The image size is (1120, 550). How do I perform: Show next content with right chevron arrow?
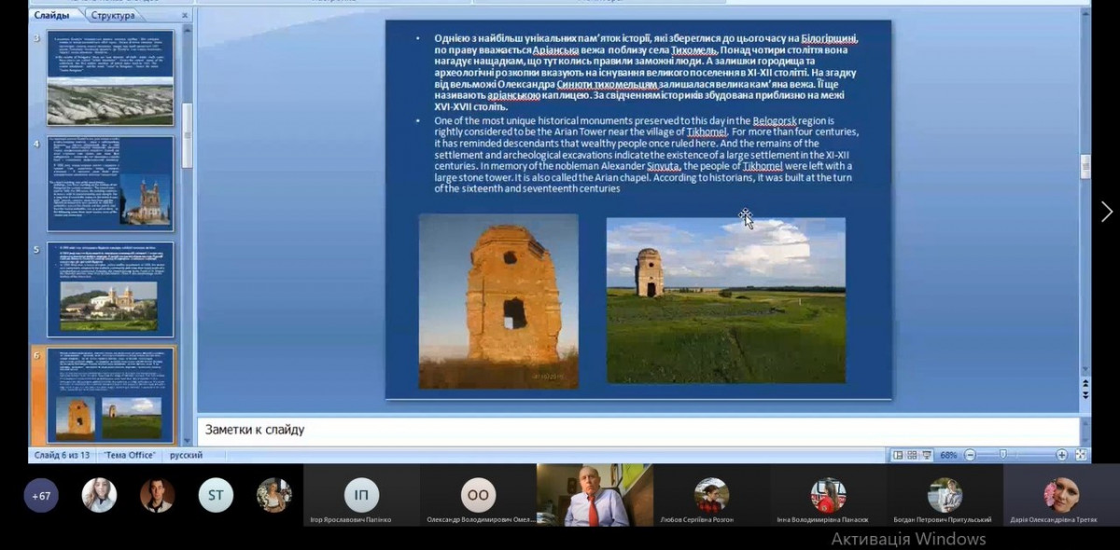click(1106, 213)
